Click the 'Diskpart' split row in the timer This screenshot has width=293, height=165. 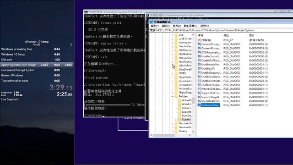[37, 60]
